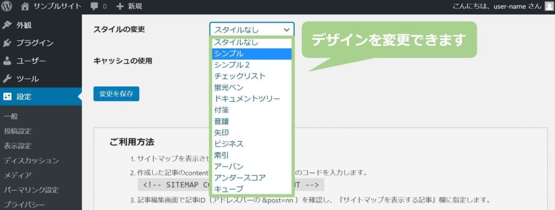Go to プライバシー submenu
Screen dimensions: 555x210
click(x=24, y=205)
